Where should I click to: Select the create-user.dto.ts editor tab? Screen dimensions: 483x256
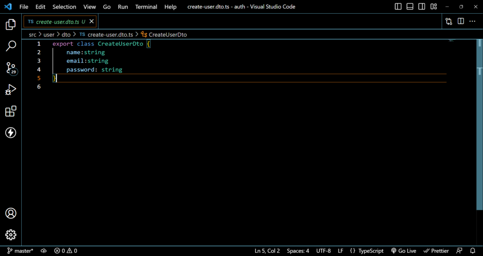tap(60, 22)
